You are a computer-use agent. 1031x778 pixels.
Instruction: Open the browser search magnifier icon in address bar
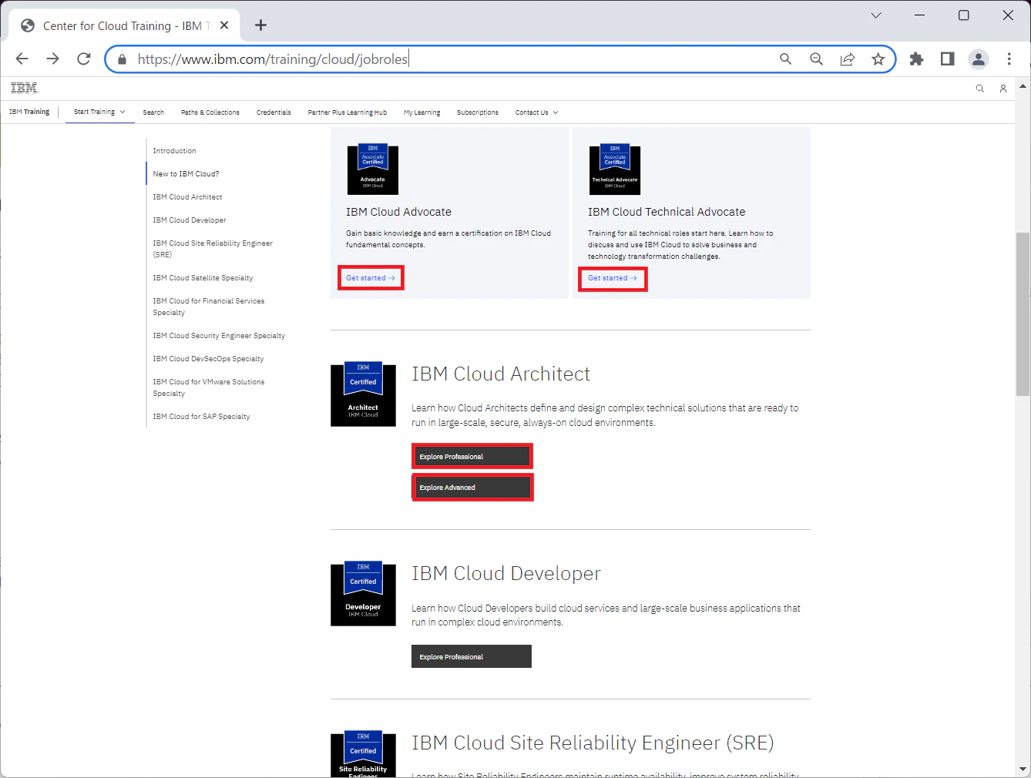785,59
